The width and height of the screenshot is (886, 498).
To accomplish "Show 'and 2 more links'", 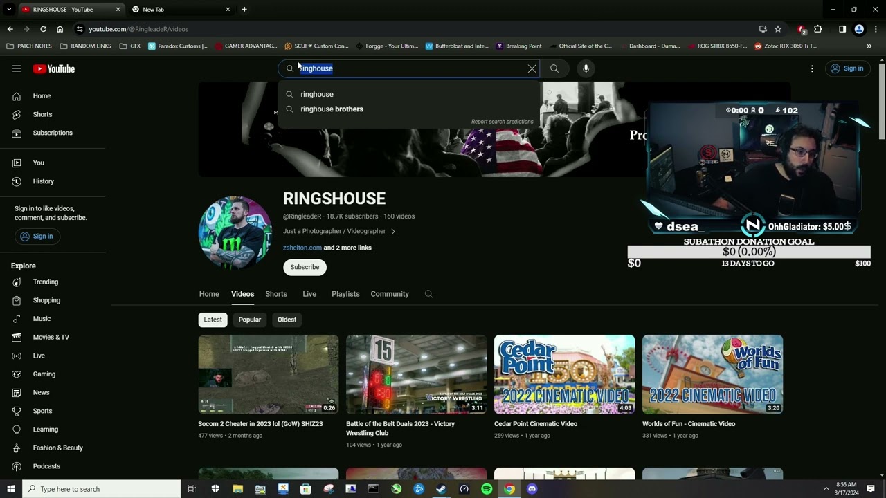I will point(347,248).
